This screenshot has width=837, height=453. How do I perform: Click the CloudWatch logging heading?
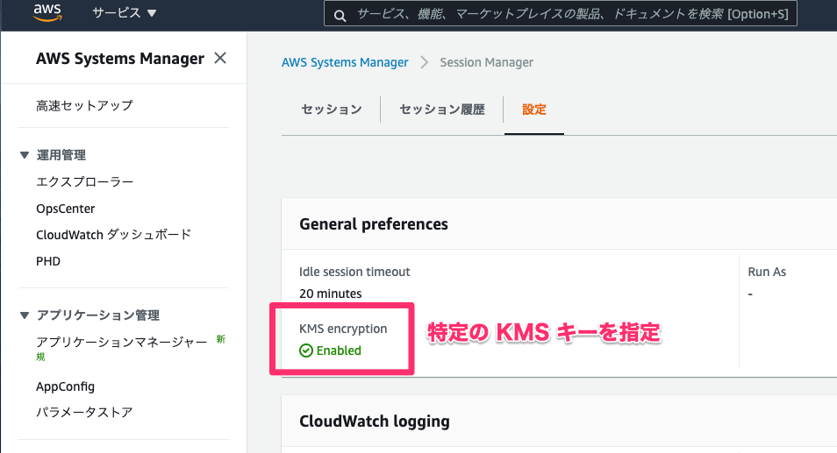pos(375,421)
